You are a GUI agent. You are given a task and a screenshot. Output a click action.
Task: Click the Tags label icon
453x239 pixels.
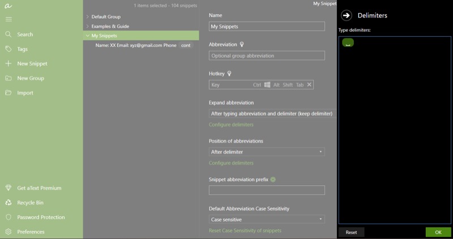coord(8,49)
